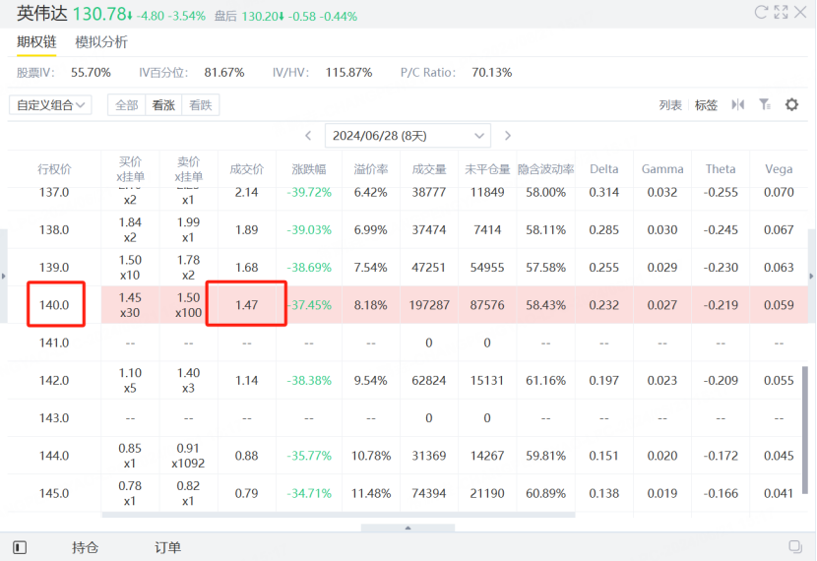
Task: Switch to the 期权链 tab
Action: tap(36, 42)
